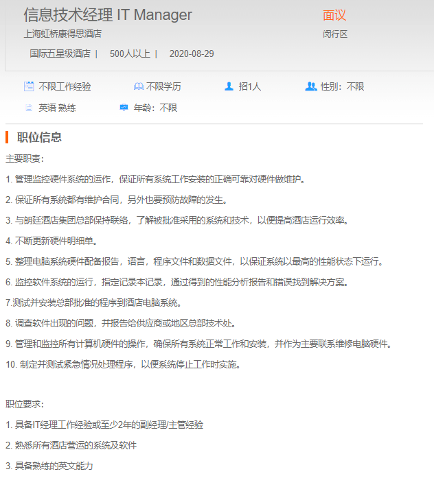Click the two-people icon next to 性别
This screenshot has width=434, height=487.
click(310, 86)
